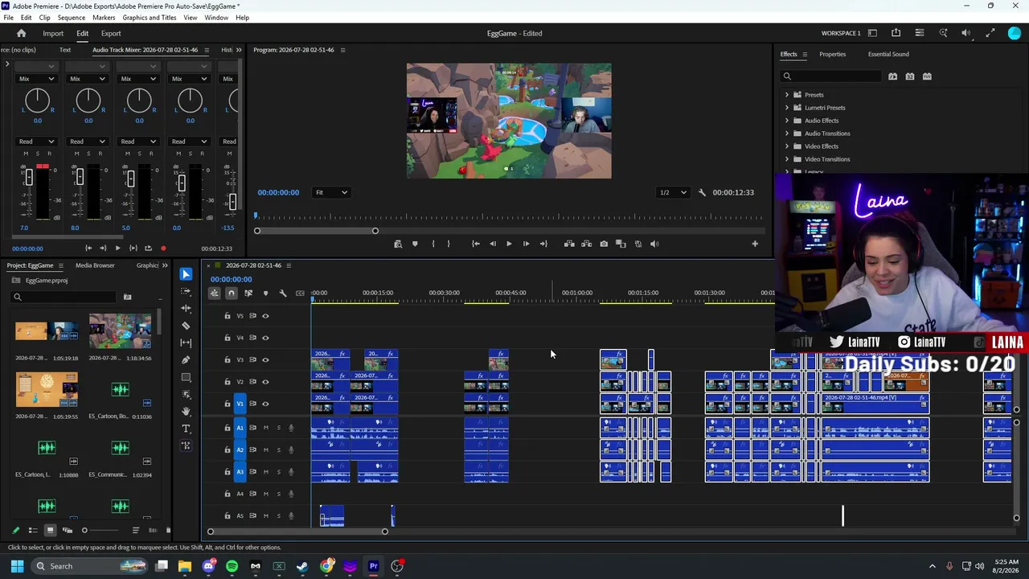Switch to the Export workspace

coord(111,34)
